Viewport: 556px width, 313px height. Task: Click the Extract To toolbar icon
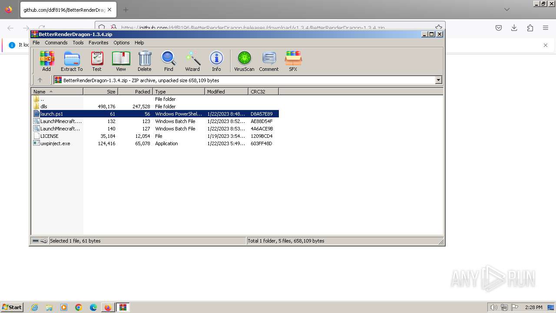72,61
